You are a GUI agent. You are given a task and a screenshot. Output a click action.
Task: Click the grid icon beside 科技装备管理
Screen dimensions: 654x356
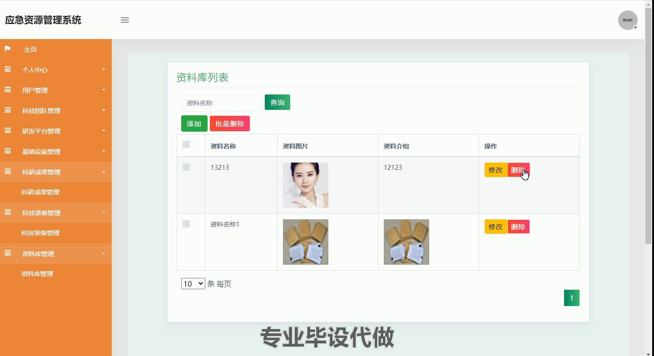click(8, 213)
